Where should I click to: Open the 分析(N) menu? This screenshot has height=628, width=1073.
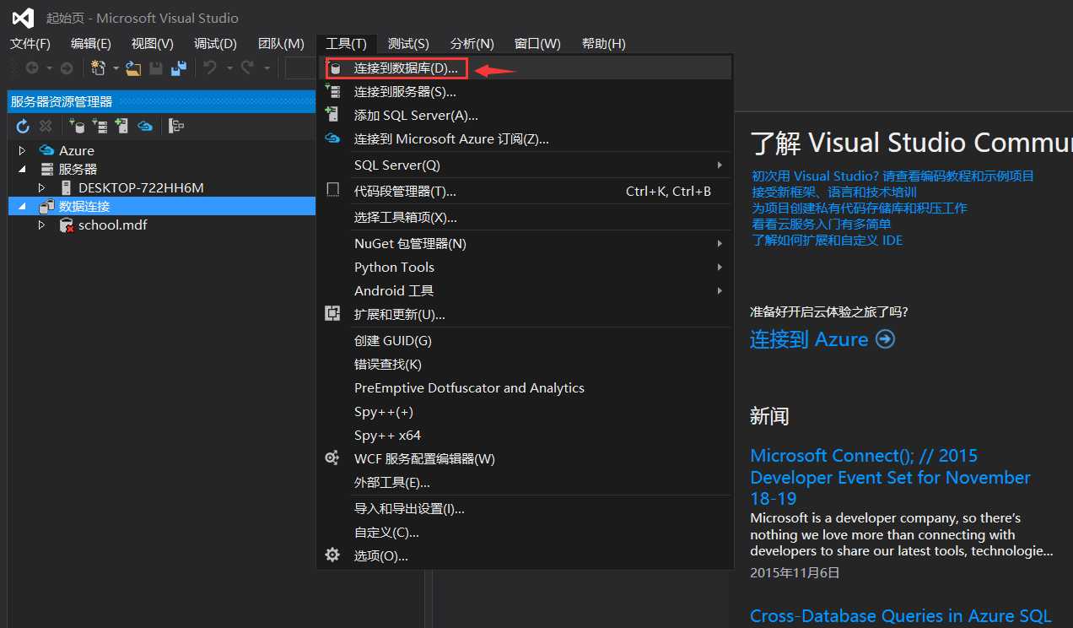472,43
